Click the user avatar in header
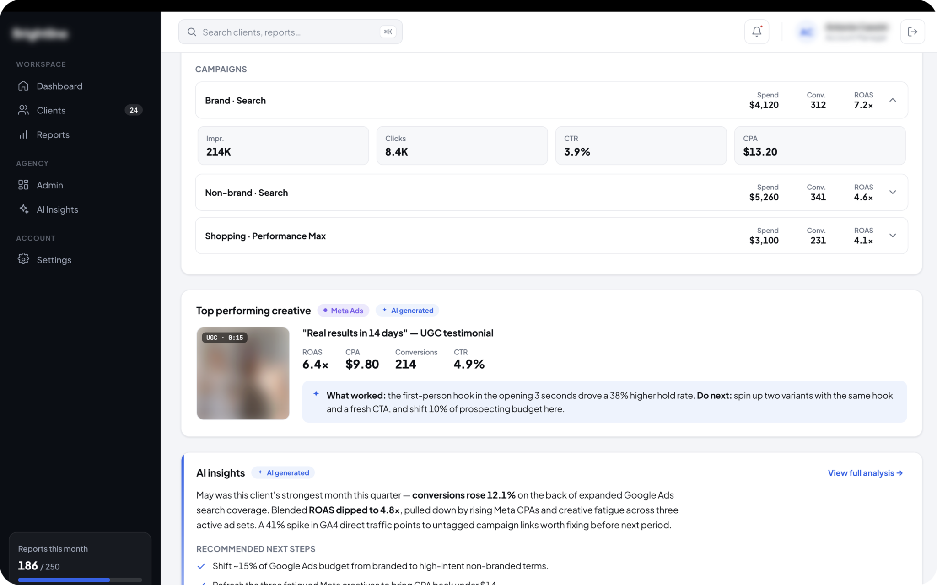The width and height of the screenshot is (937, 585). click(x=806, y=32)
